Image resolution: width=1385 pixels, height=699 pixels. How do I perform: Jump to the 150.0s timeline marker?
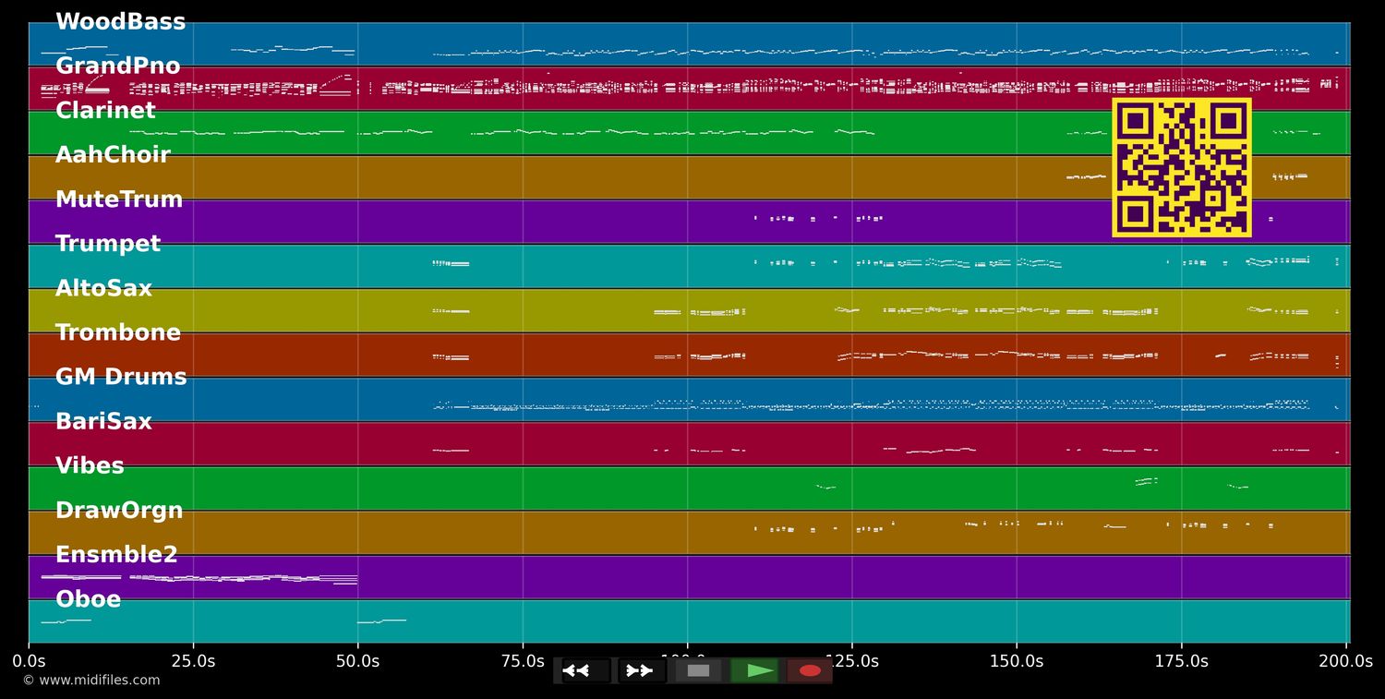click(1017, 661)
